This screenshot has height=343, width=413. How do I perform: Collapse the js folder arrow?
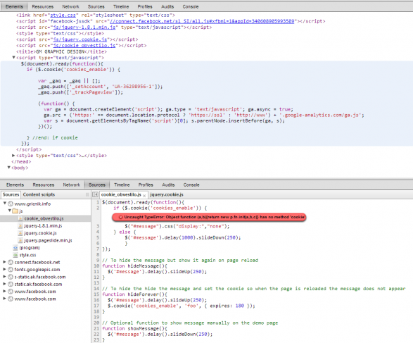[x=10, y=211]
